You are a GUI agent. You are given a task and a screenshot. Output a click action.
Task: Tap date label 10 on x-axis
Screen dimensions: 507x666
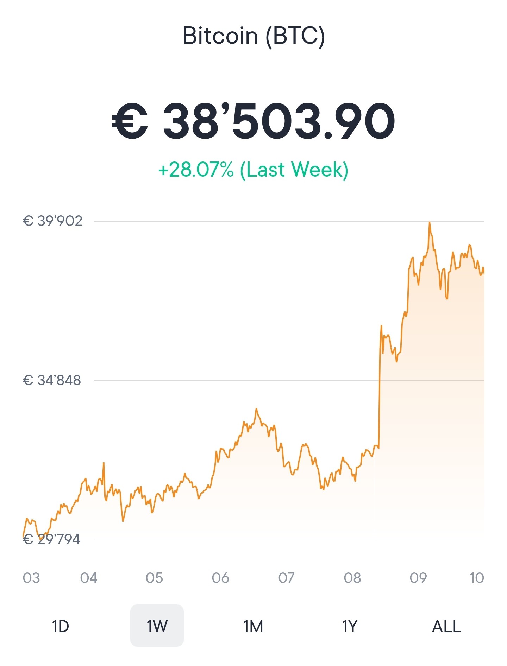(477, 578)
